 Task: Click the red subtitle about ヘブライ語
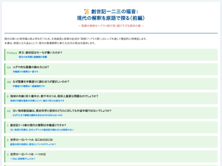tap(111, 26)
